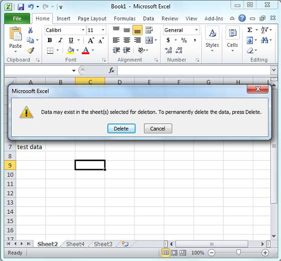
Task: Apply Percent Style
Action: coord(184,40)
